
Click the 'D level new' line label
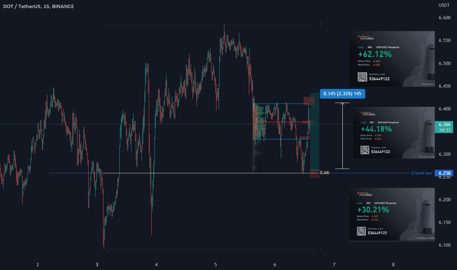click(422, 173)
